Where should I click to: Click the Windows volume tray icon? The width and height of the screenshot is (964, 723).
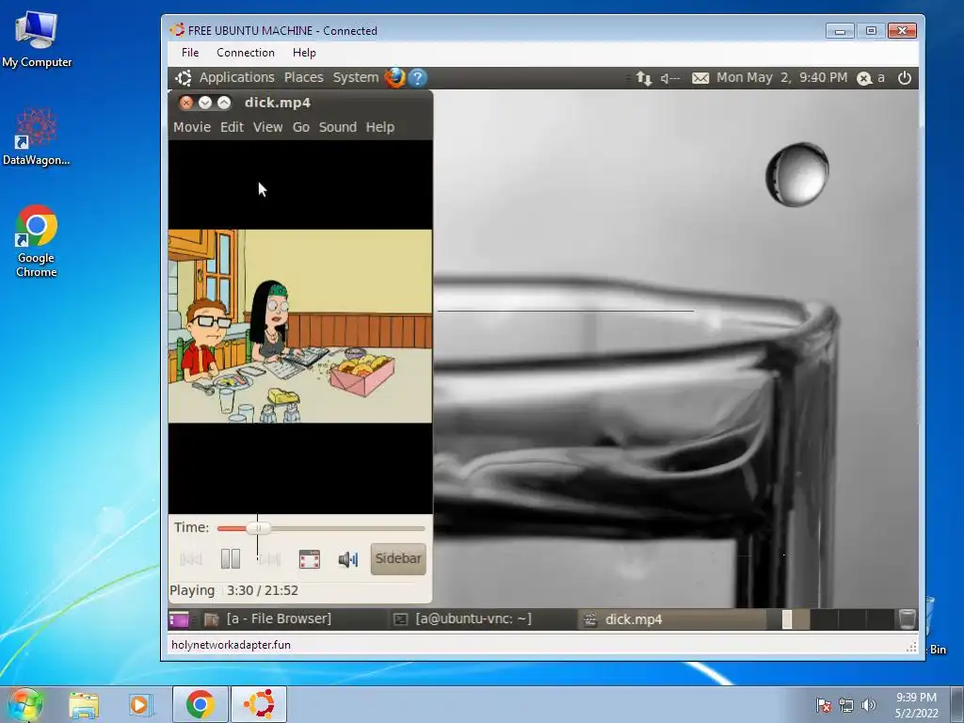[x=869, y=705]
